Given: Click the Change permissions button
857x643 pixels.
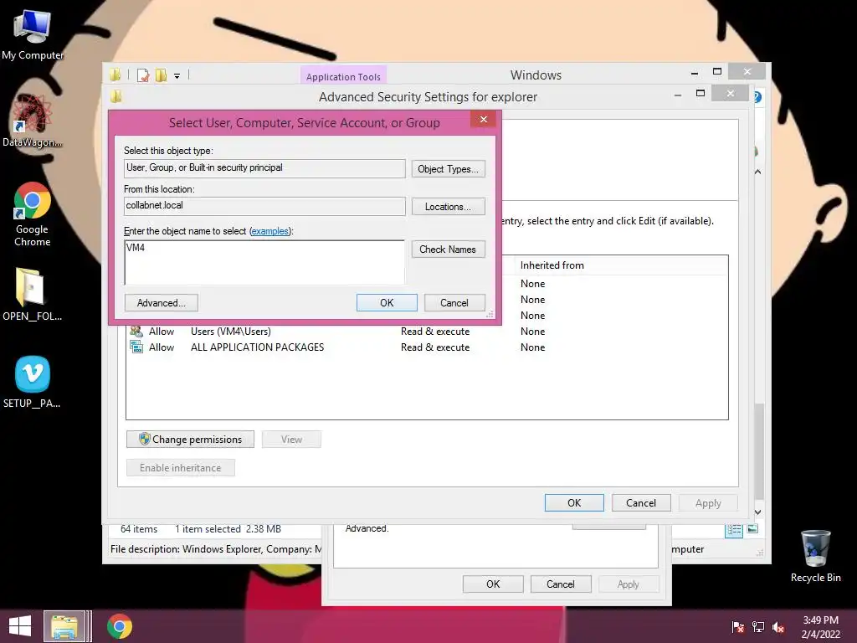Looking at the screenshot, I should 190,440.
